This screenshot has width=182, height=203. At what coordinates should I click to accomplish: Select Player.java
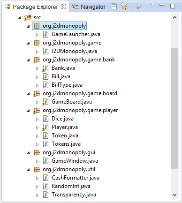[65, 127]
